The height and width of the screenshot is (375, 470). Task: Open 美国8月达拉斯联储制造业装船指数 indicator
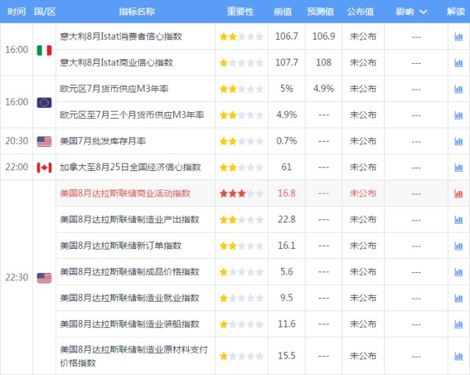[x=129, y=324]
